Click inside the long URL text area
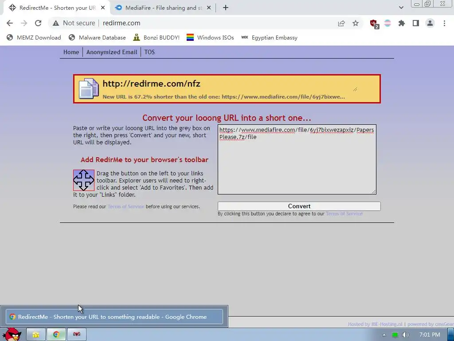The height and width of the screenshot is (341, 454). (x=297, y=159)
